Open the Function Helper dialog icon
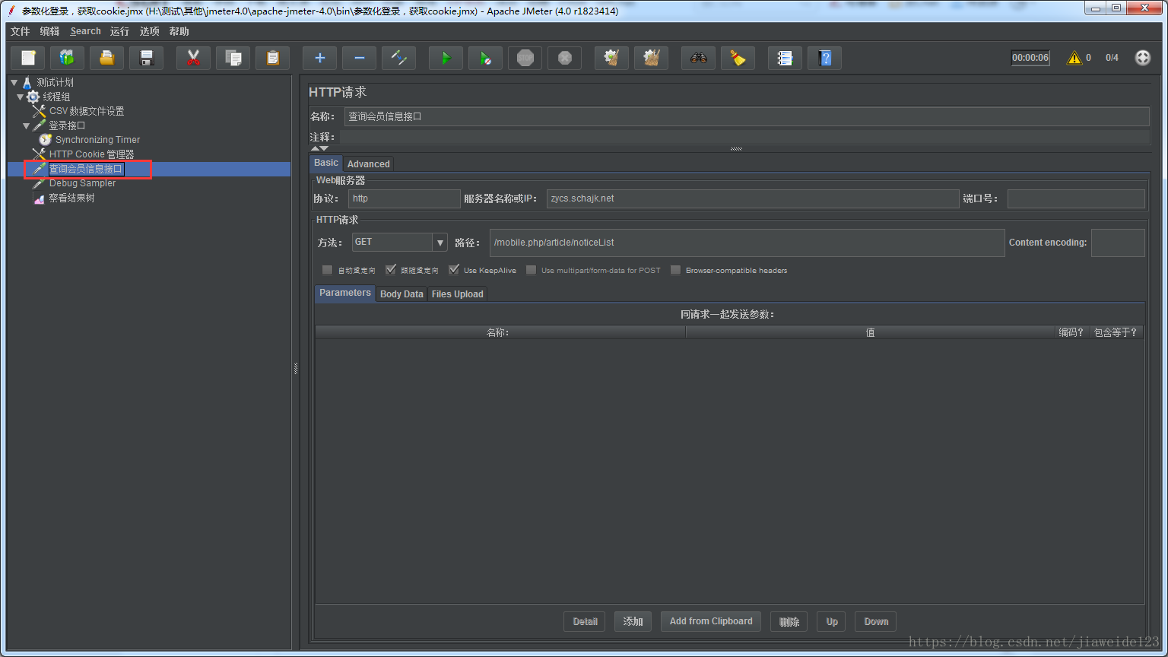This screenshot has height=657, width=1168. (x=786, y=58)
